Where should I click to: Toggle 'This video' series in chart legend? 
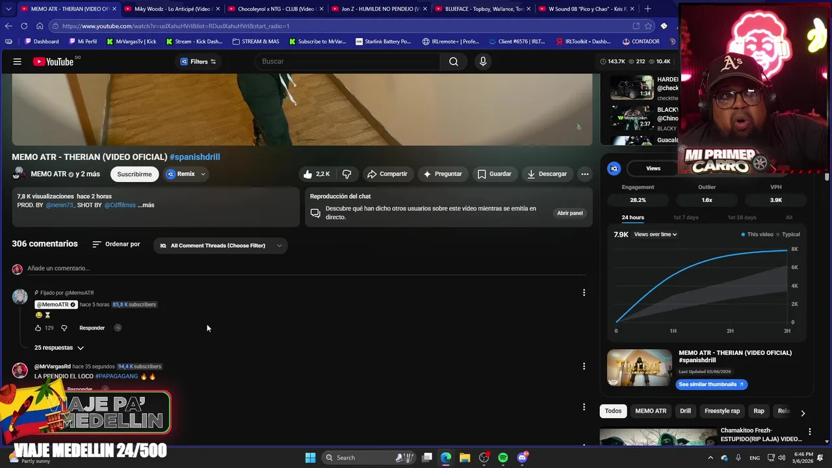point(757,235)
